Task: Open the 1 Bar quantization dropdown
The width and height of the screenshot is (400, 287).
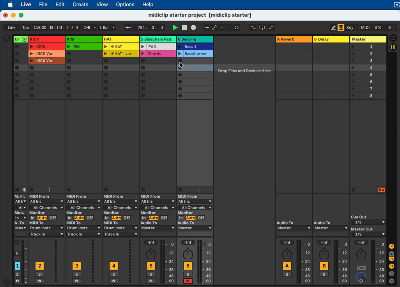Action: coord(107,28)
